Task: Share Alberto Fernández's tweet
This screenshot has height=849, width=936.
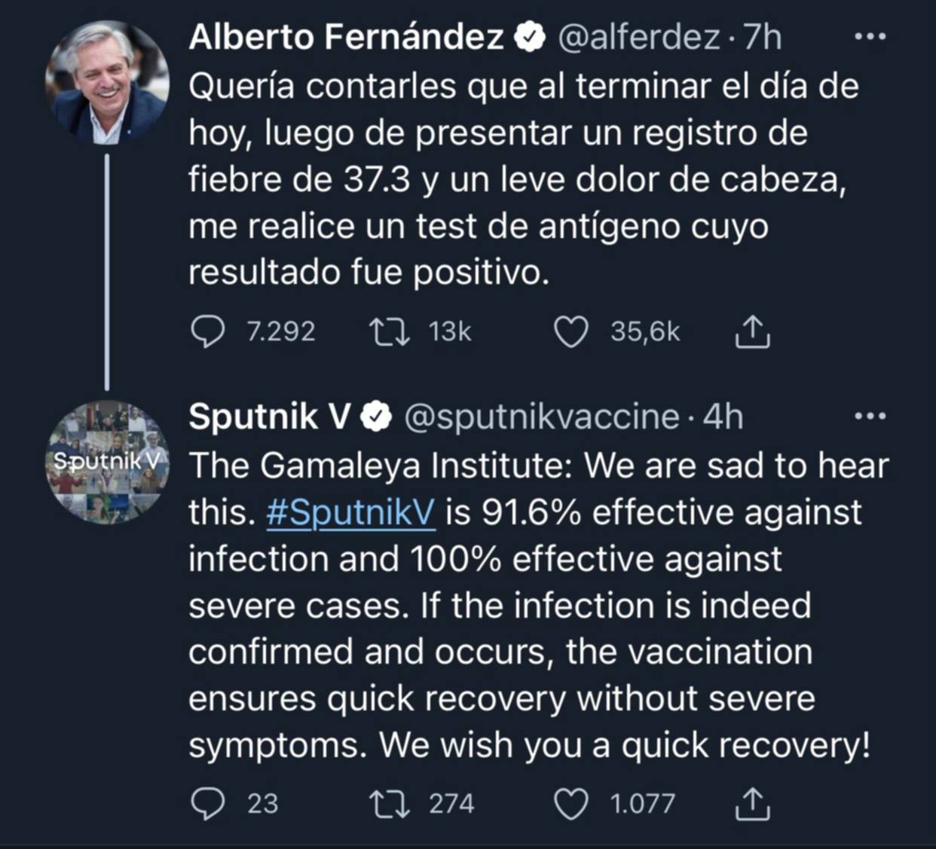Action: pyautogui.click(x=752, y=332)
